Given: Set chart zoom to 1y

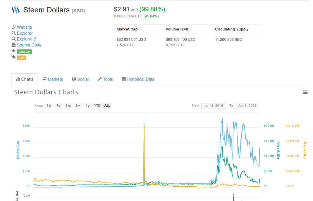Looking at the screenshot, I should [x=88, y=106].
